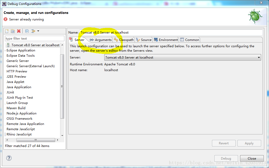Screen dimensions: 269x168
Task: Select OSGi Framework entry
Action: pos(19,119)
